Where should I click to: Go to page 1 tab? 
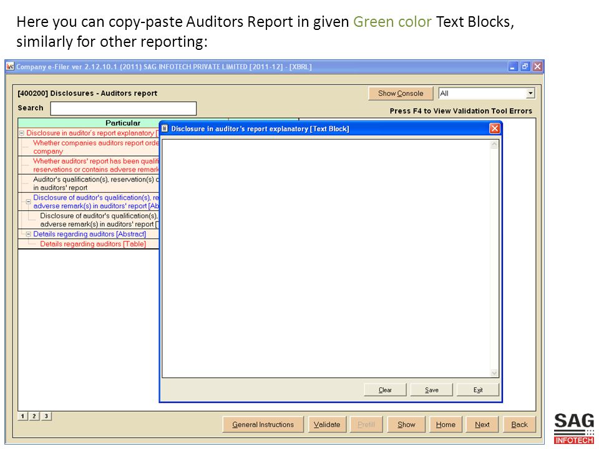pyautogui.click(x=22, y=416)
